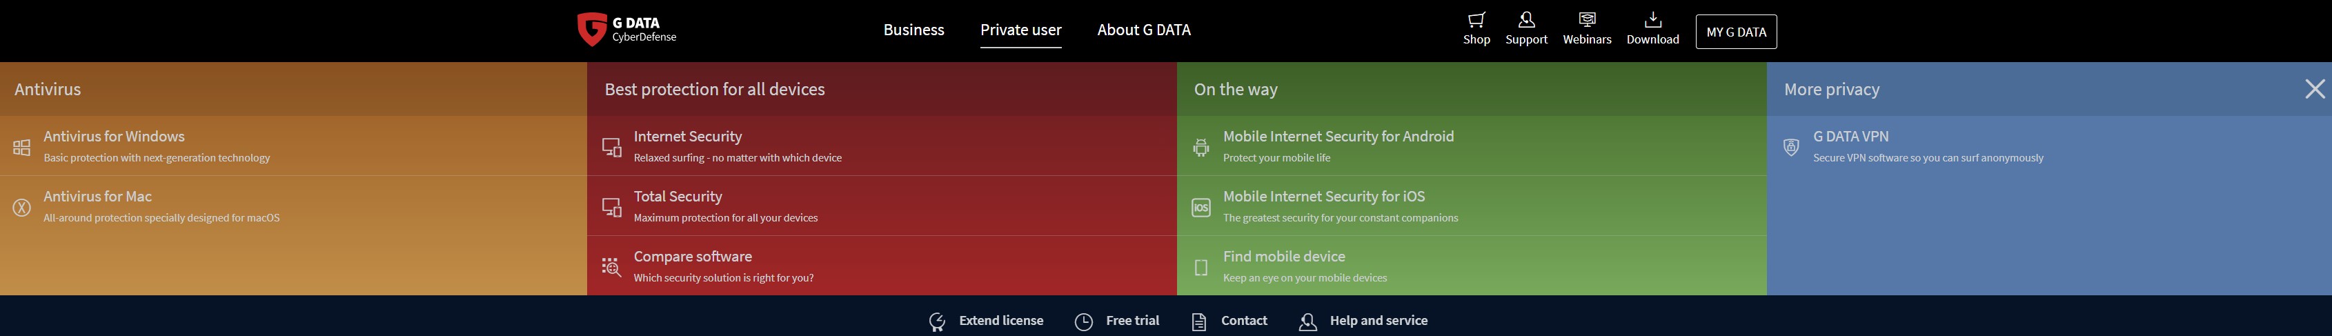
Task: Click the MY G DATA button
Action: point(1735,32)
